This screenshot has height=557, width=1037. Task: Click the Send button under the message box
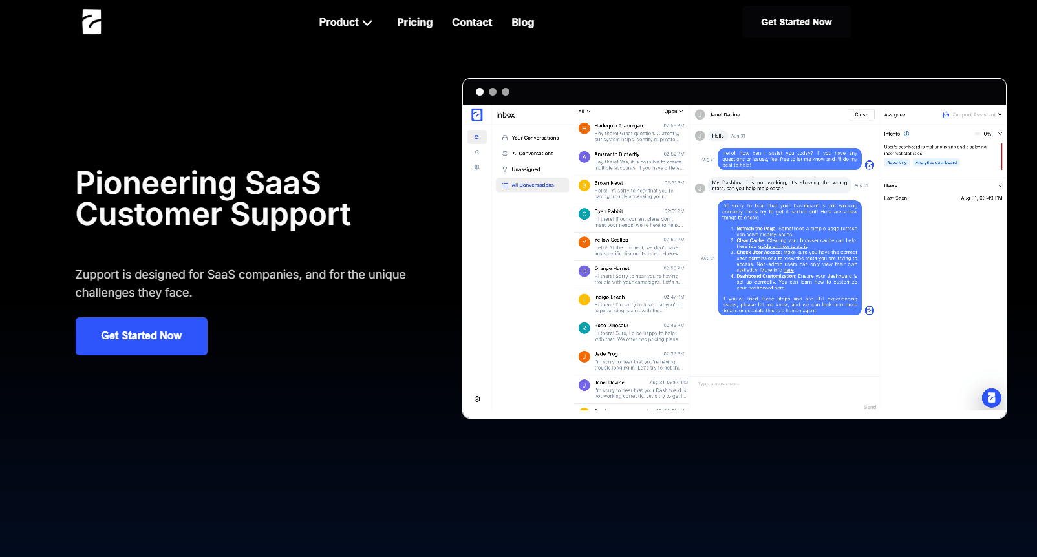870,407
